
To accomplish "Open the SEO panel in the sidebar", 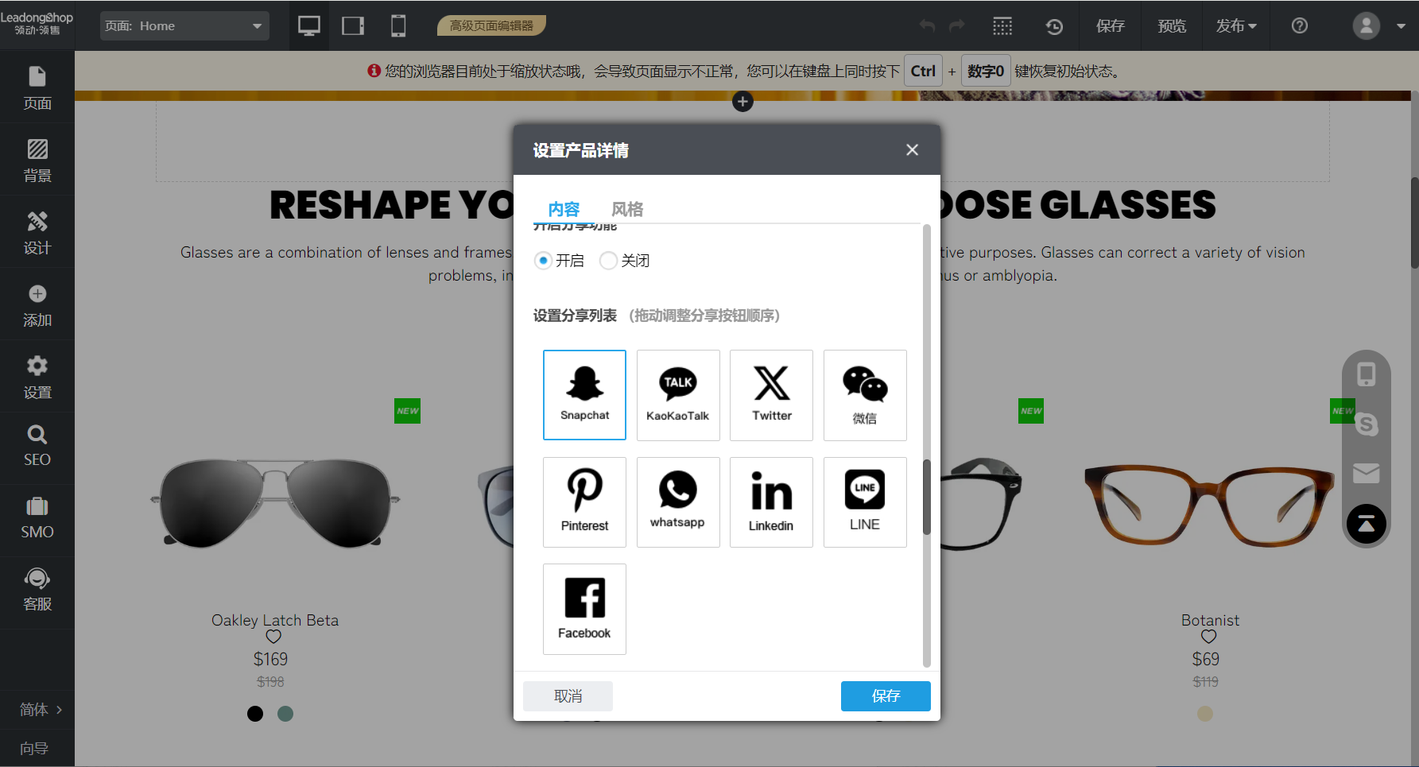I will click(x=37, y=447).
